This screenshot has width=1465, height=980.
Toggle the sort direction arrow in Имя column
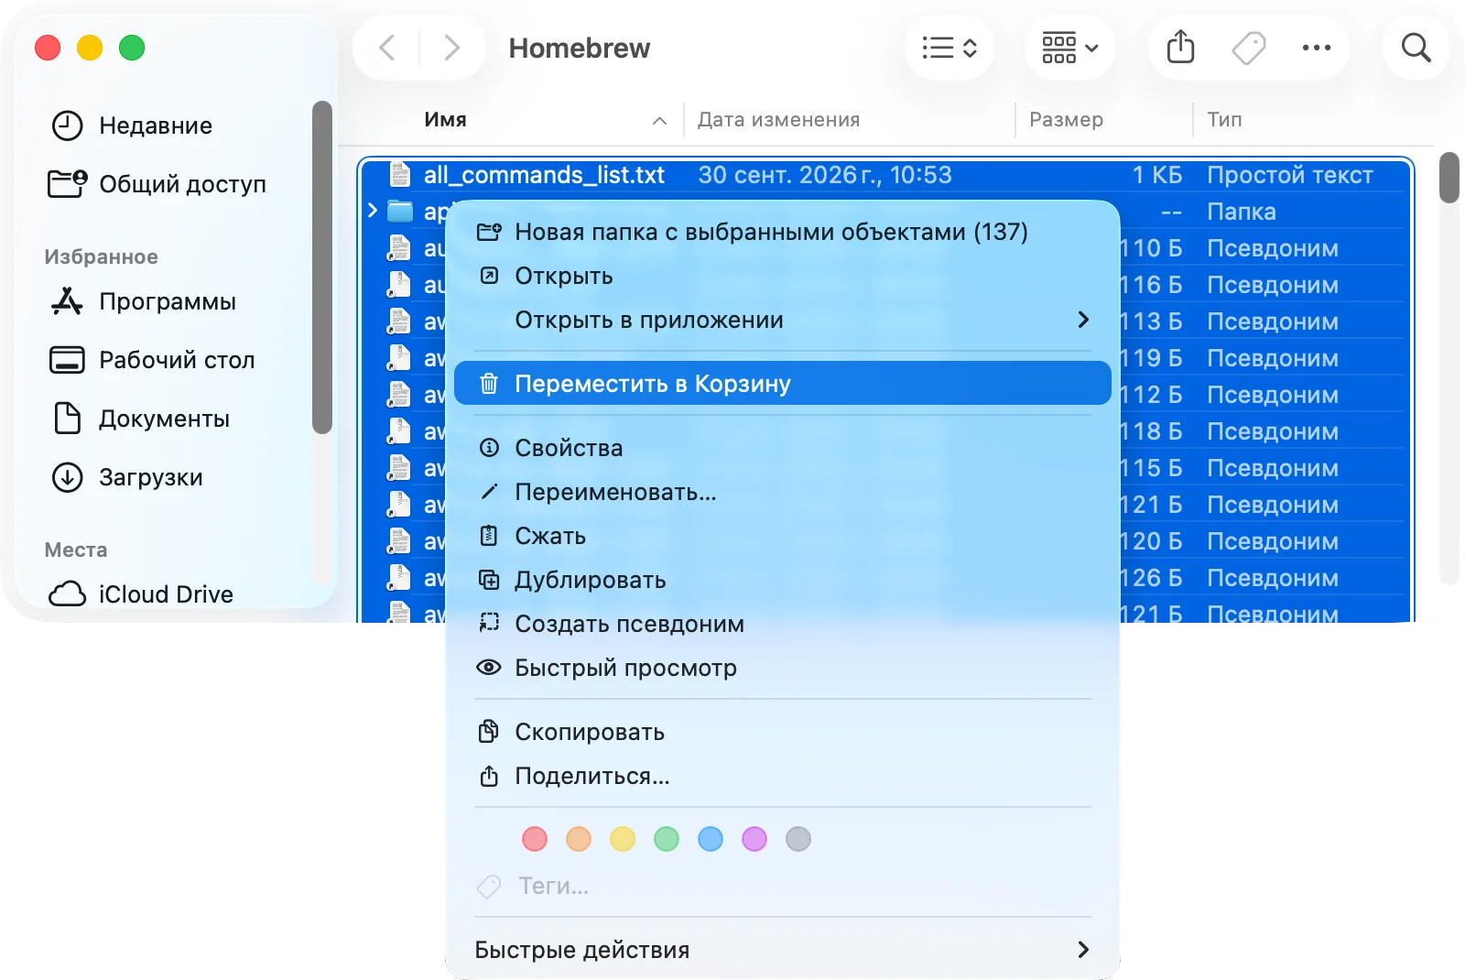click(659, 120)
